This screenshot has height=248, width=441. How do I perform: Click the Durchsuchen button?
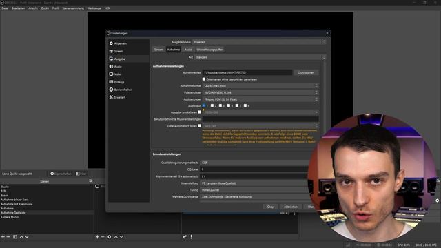point(306,72)
